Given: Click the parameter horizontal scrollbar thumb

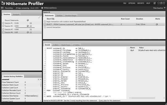Looking at the screenshot, I should (x=143, y=98).
